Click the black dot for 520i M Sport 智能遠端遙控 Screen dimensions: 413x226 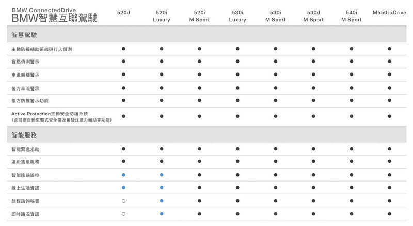point(199,175)
